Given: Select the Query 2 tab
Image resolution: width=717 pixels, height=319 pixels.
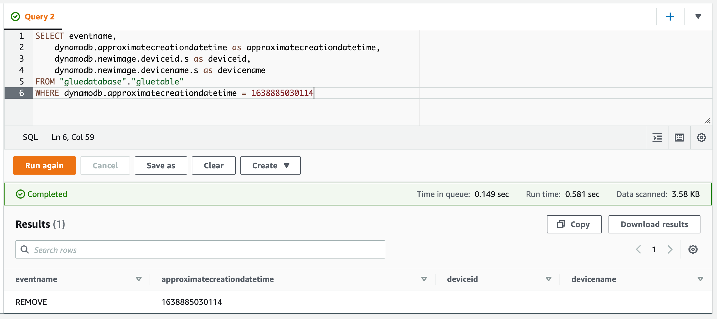Looking at the screenshot, I should click(x=33, y=17).
